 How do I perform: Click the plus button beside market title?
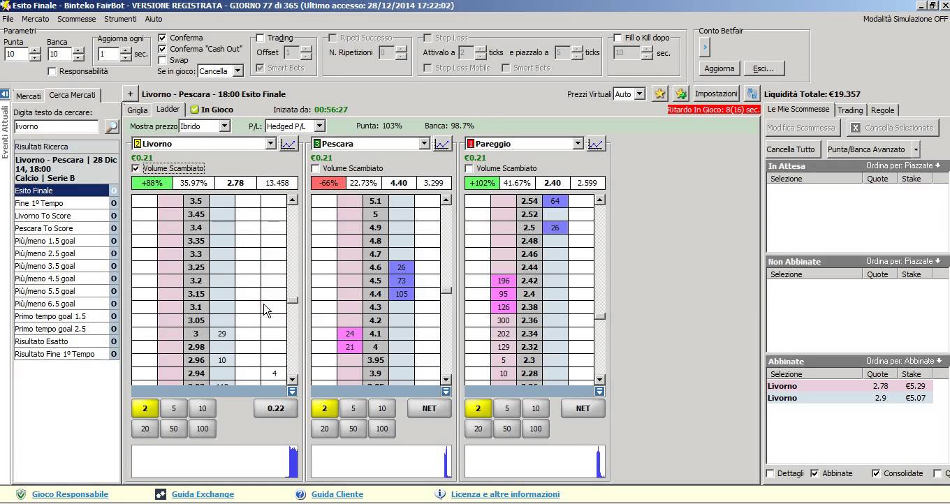point(130,94)
